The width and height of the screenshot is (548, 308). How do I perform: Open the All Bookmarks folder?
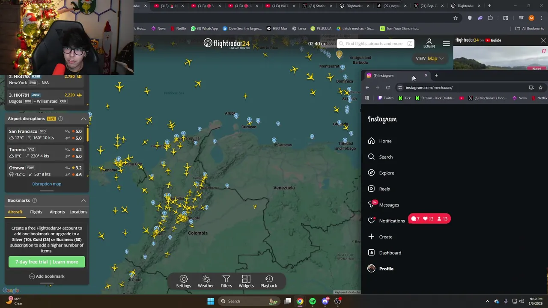(530, 29)
